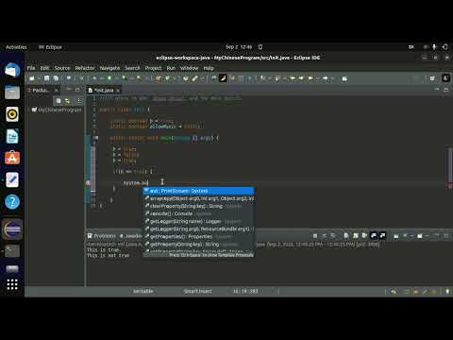Switch to the Javadoc tab

click(x=130, y=236)
